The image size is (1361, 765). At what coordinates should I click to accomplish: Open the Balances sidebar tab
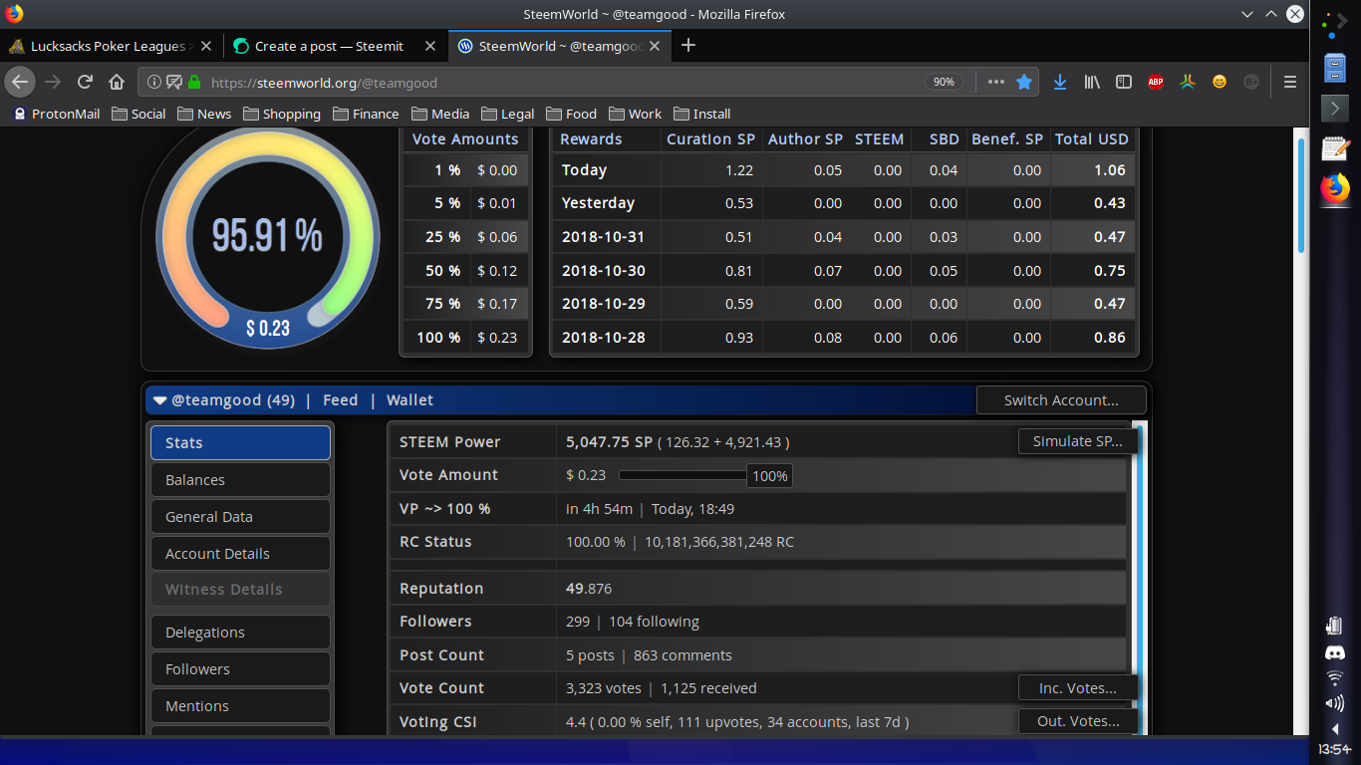(x=240, y=480)
